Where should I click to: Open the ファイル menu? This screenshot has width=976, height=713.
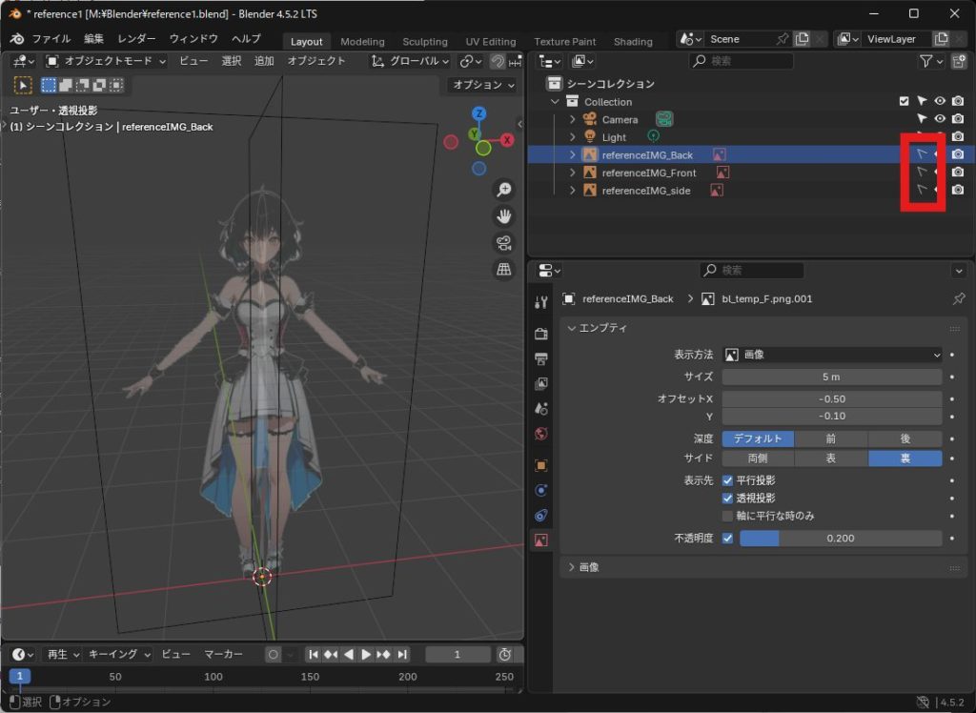click(x=51, y=39)
